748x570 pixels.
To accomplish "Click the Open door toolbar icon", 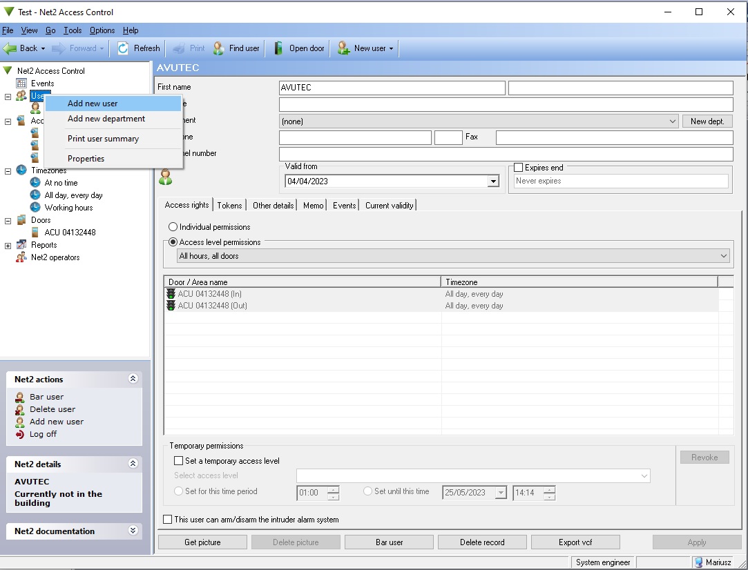I will (278, 48).
